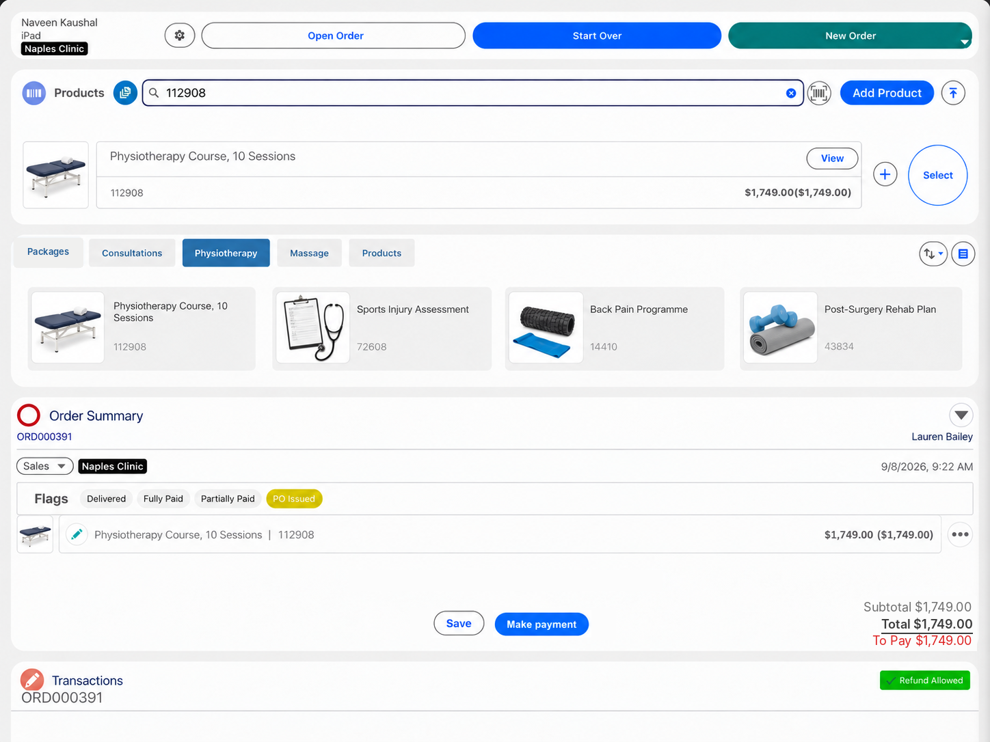Click the Transactions pencil icon
The width and height of the screenshot is (990, 742).
pos(32,680)
